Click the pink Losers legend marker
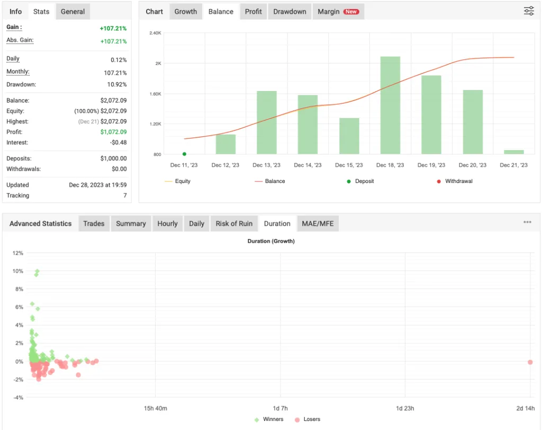Screen dimensions: 542x430 pyautogui.click(x=297, y=419)
